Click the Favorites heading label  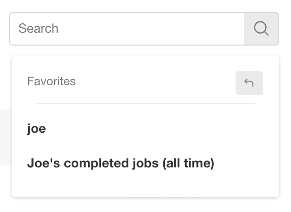pos(51,81)
